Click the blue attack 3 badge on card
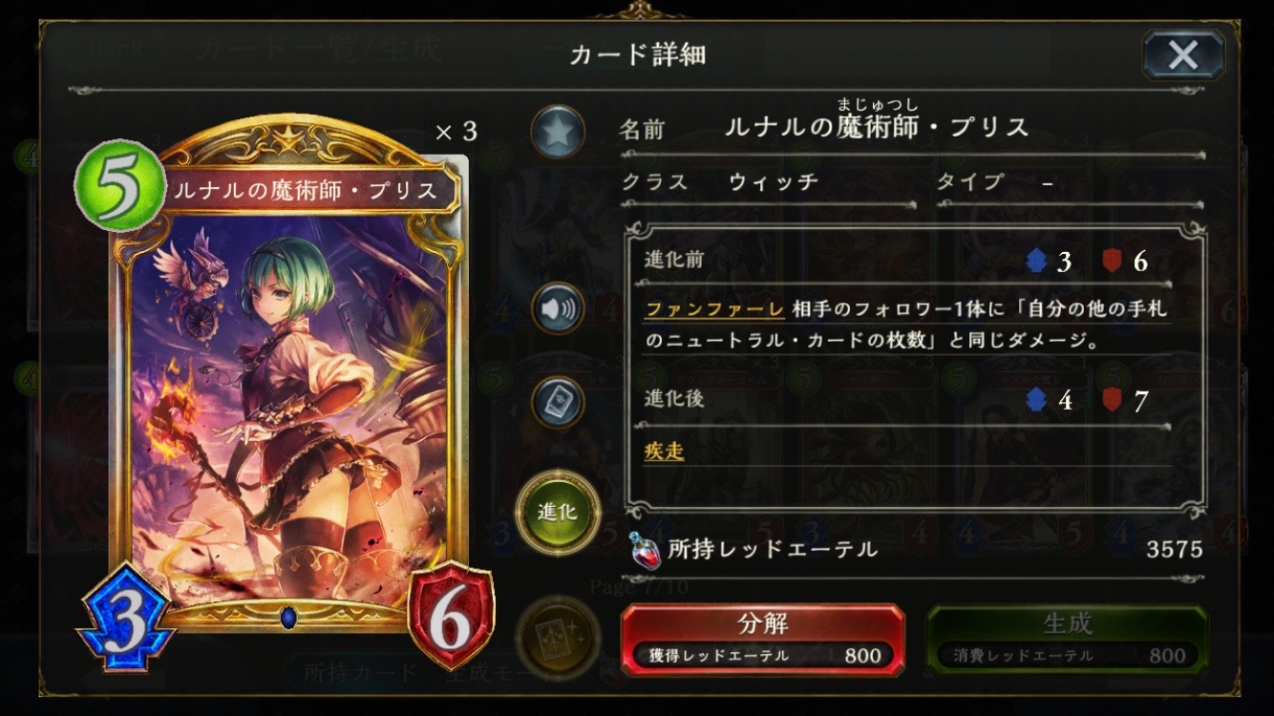 [x=125, y=618]
